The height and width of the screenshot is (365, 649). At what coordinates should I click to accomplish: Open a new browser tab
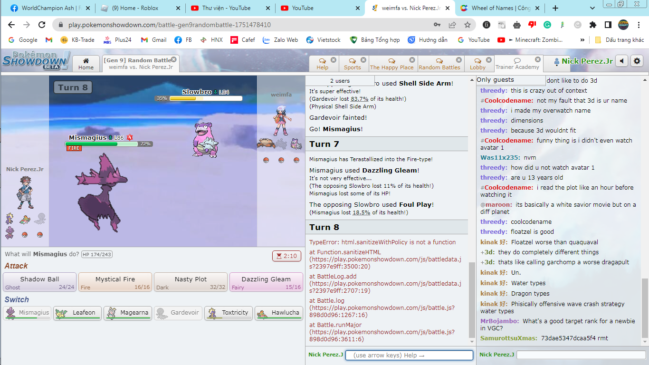(x=555, y=8)
